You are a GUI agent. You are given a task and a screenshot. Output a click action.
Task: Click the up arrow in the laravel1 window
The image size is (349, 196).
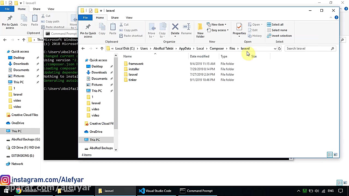coord(24,40)
